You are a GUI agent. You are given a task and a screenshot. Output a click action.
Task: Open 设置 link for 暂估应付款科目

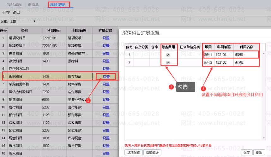tap(106, 92)
